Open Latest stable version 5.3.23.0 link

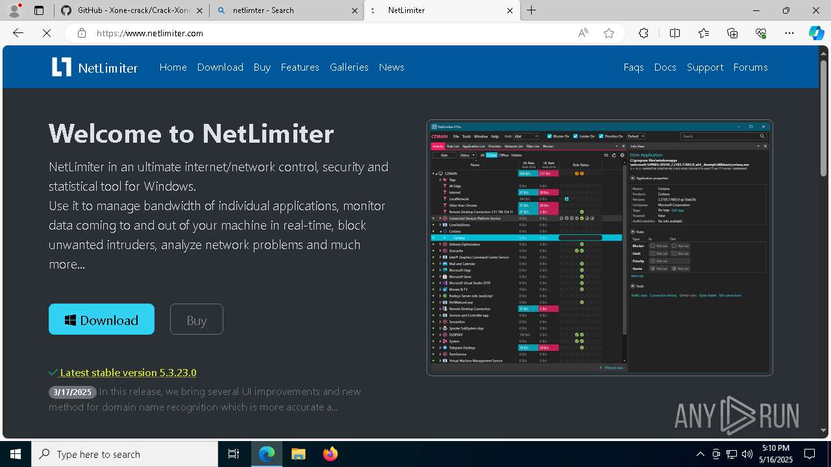[x=128, y=373]
